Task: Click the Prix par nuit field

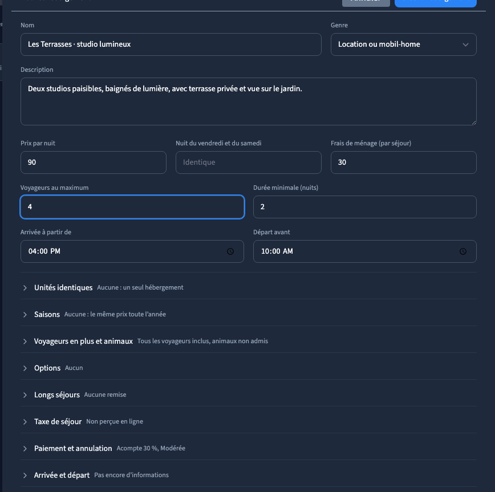Action: tap(94, 162)
